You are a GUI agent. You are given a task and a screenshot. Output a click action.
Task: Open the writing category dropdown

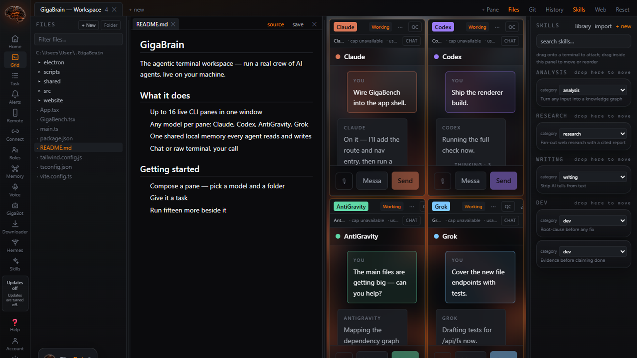pos(593,177)
